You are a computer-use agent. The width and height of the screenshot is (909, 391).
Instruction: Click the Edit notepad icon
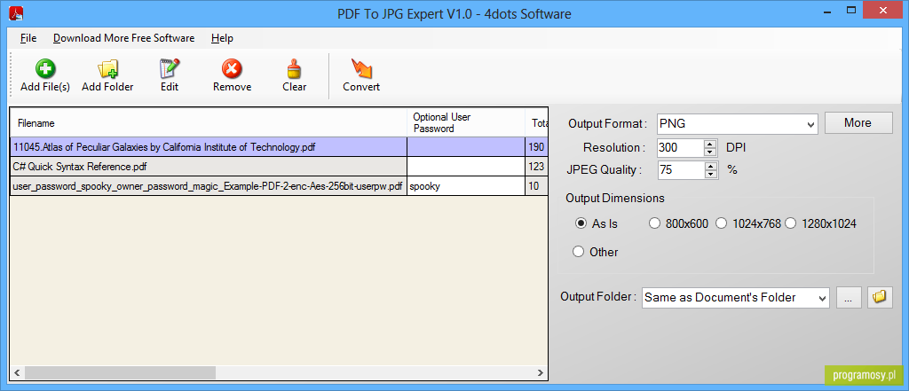(170, 69)
